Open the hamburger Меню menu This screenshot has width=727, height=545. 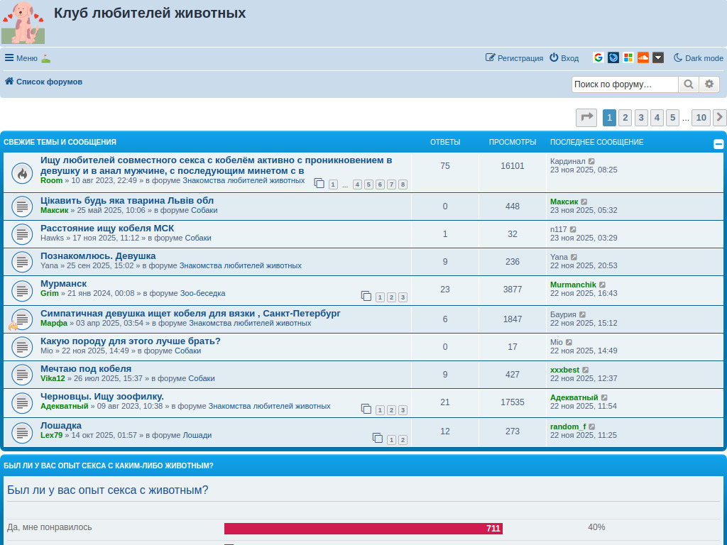pyautogui.click(x=21, y=58)
